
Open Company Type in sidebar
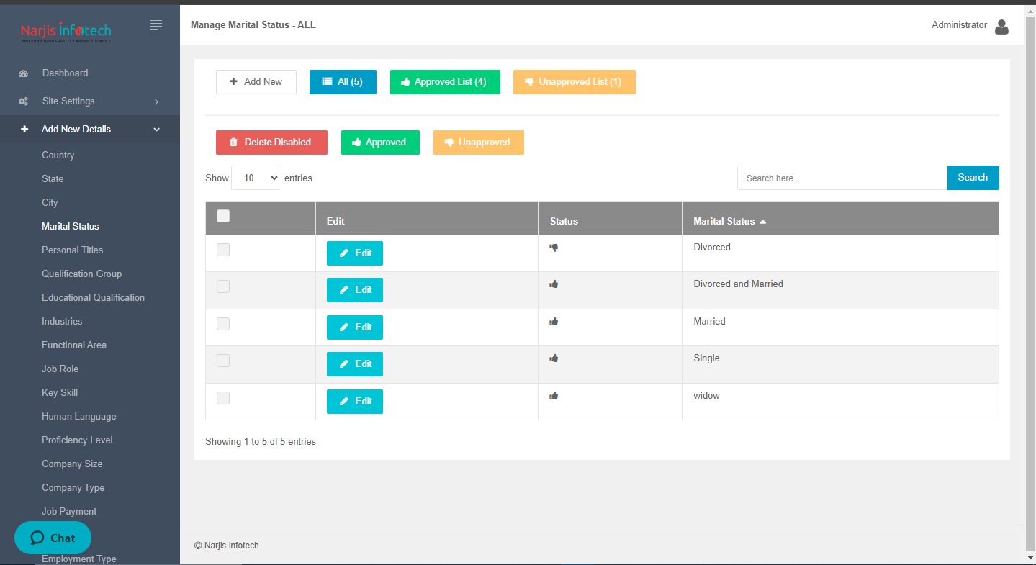tap(73, 488)
